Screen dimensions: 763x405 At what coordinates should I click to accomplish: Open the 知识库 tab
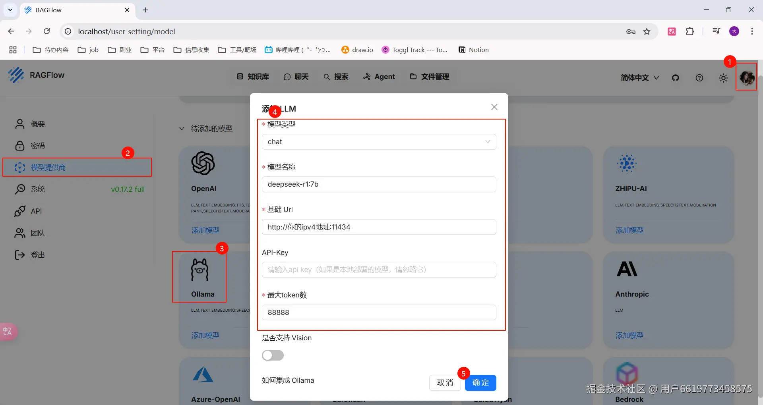tap(253, 77)
